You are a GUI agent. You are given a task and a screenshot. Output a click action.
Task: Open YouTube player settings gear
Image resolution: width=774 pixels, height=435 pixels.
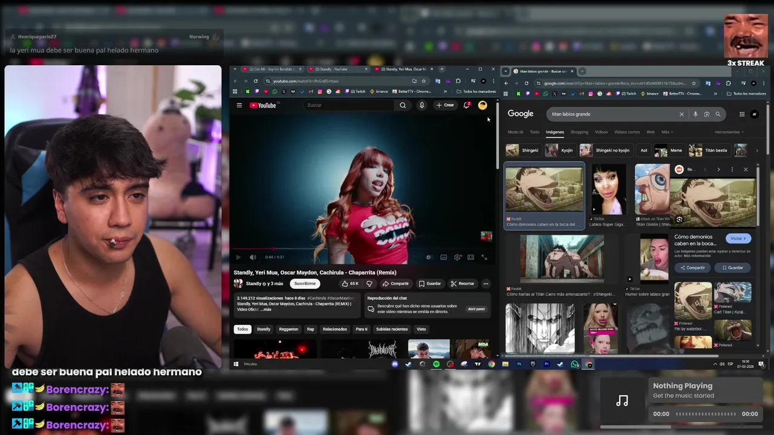tap(458, 257)
